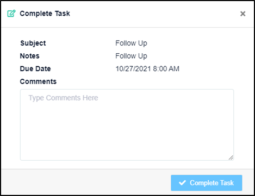Image resolution: width=255 pixels, height=196 pixels.
Task: Click the placeholder text in comments box
Action: [63, 98]
